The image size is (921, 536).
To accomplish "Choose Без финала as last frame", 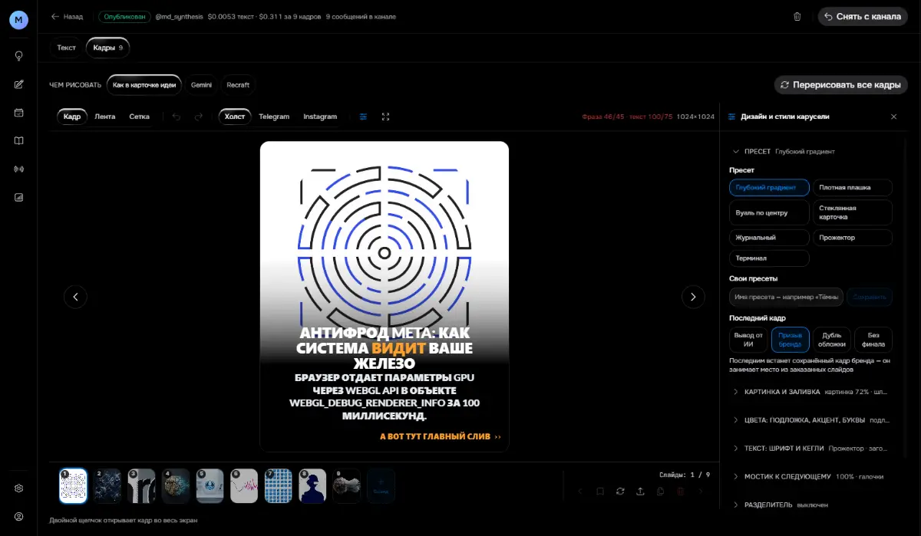I will click(873, 340).
